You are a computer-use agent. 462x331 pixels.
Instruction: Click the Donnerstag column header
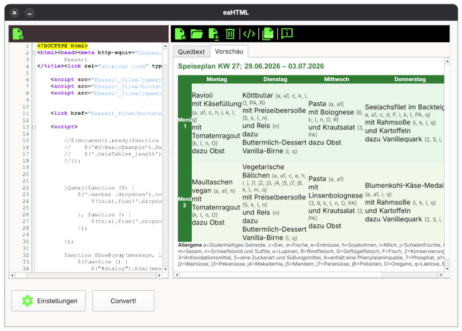pos(410,79)
